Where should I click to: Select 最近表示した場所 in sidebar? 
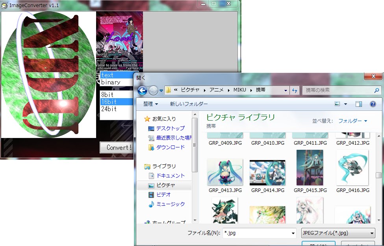pos(170,138)
